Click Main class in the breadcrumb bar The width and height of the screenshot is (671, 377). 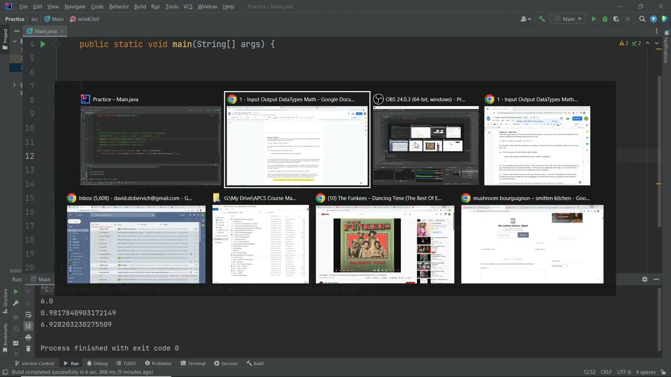point(54,19)
